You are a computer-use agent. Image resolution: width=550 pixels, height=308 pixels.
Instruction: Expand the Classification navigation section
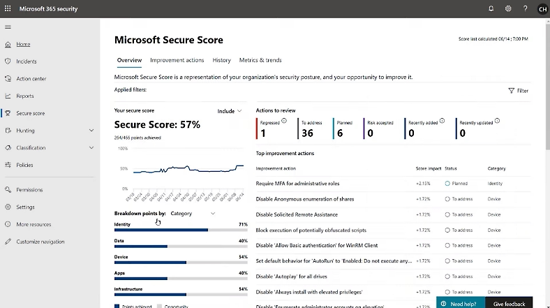91,148
